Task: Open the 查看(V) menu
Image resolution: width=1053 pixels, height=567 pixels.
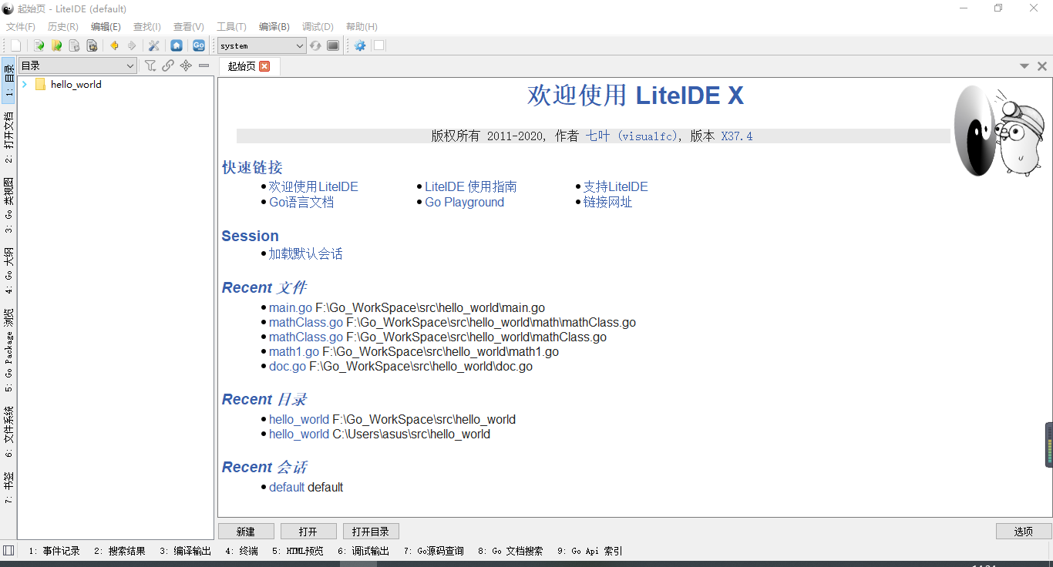Action: 189,26
